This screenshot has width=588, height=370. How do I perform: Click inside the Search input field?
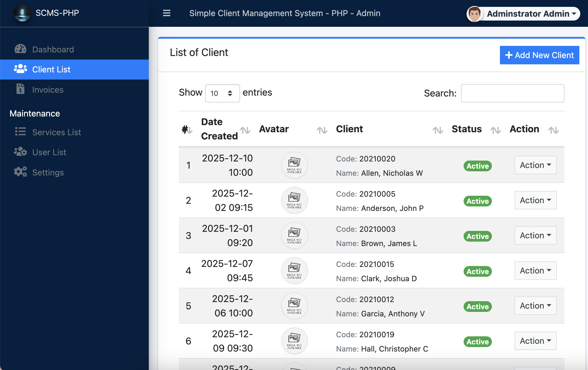click(x=512, y=93)
